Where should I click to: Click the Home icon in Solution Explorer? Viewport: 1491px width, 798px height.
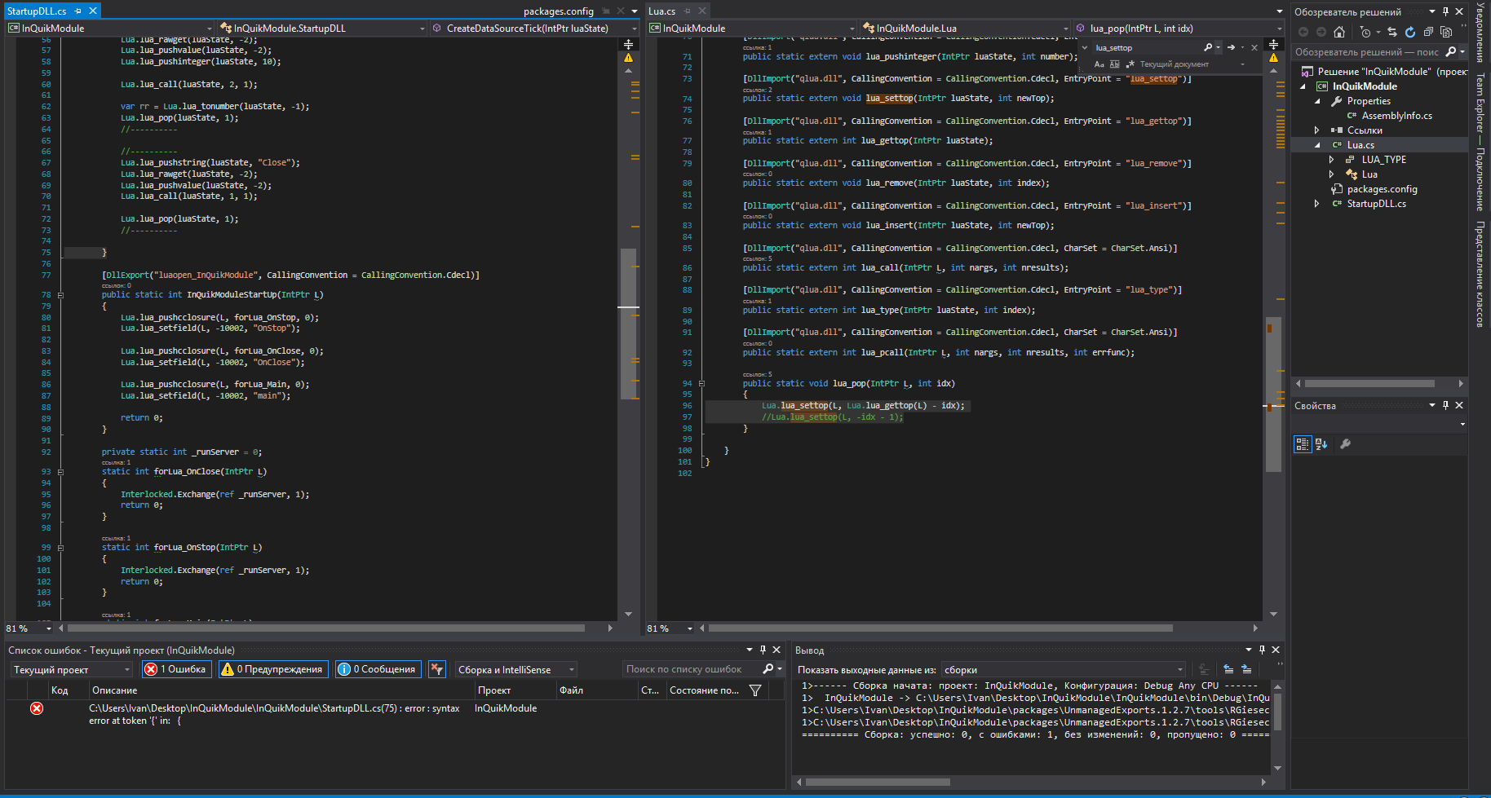click(1338, 32)
